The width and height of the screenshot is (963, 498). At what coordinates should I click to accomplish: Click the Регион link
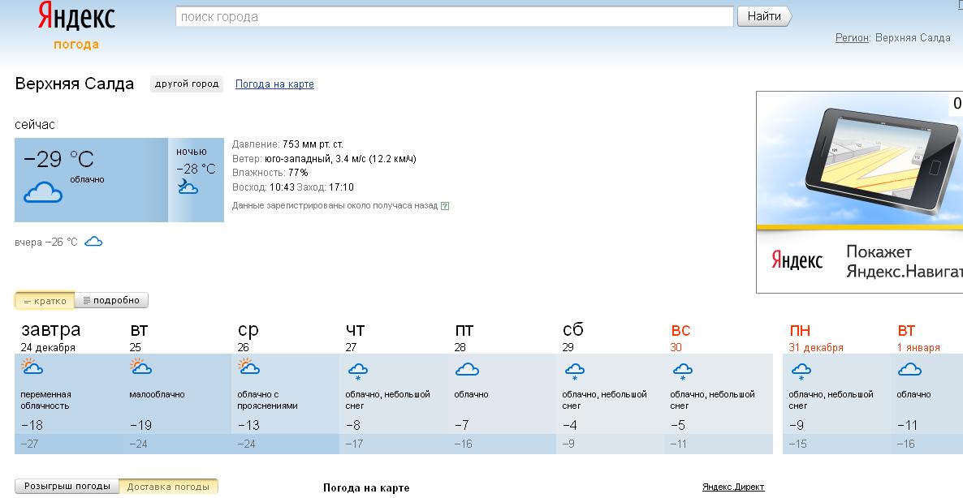[852, 38]
